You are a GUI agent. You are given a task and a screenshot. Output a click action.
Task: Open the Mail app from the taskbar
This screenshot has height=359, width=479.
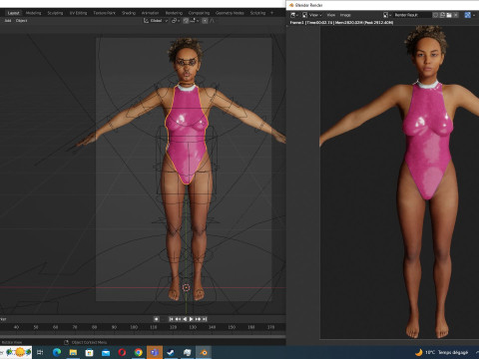tap(106, 352)
